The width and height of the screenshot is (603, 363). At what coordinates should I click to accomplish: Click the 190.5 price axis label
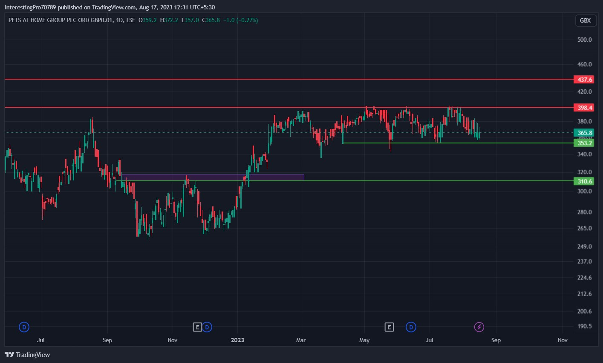coord(584,326)
